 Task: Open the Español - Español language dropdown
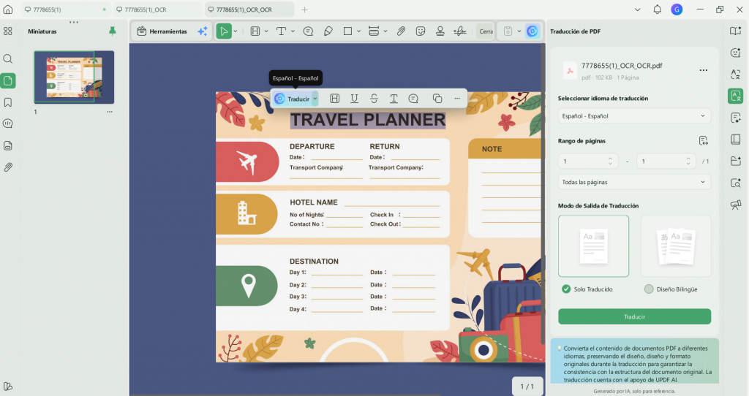coord(634,116)
